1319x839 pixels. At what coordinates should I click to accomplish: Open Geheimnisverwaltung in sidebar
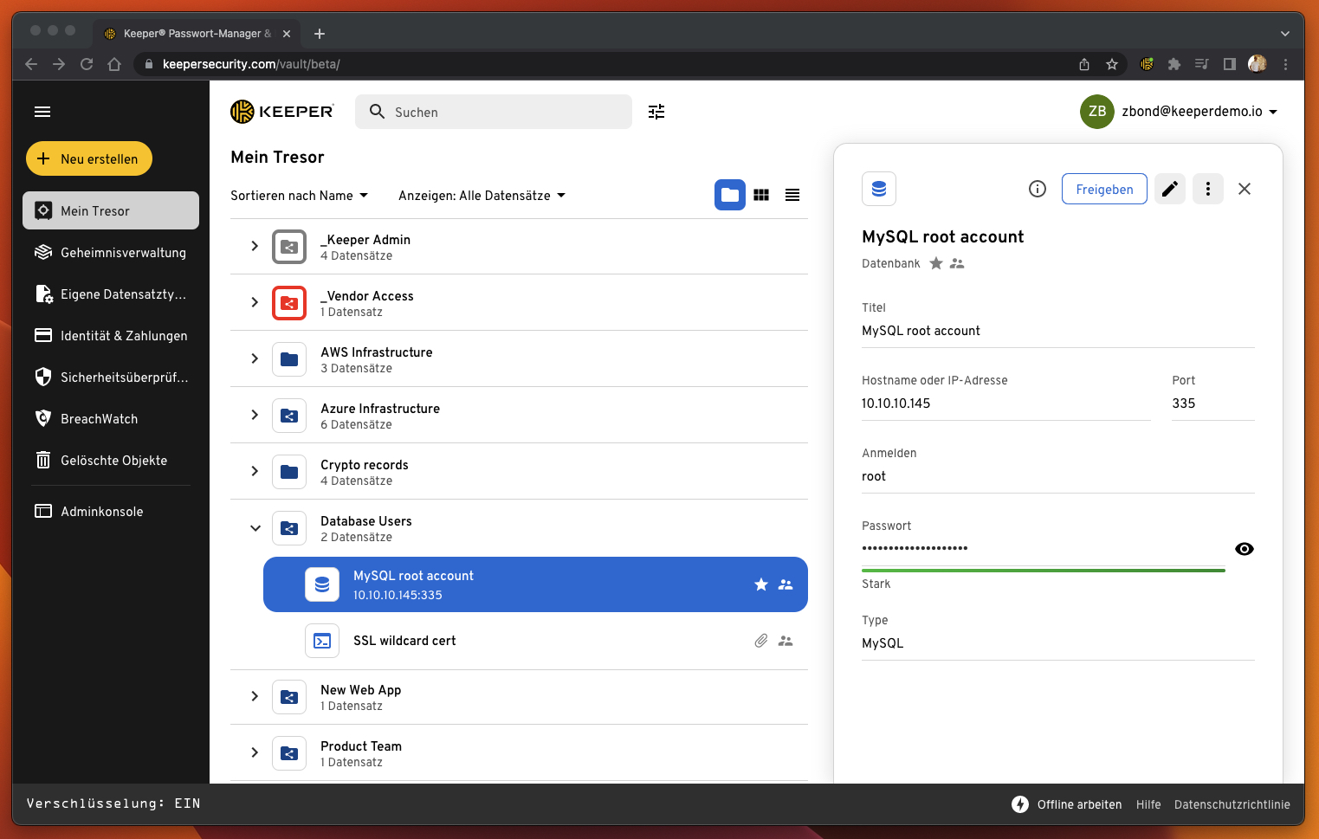tap(111, 252)
